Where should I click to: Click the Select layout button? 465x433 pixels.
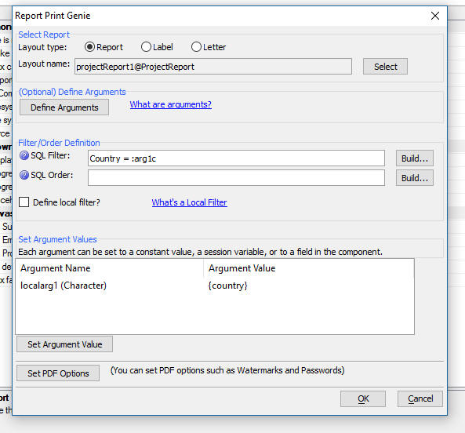385,67
